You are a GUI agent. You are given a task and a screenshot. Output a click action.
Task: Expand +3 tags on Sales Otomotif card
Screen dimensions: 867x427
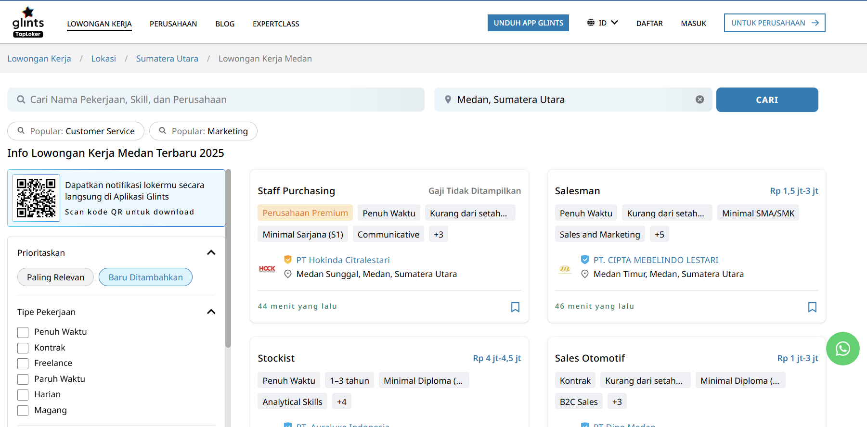(x=617, y=402)
